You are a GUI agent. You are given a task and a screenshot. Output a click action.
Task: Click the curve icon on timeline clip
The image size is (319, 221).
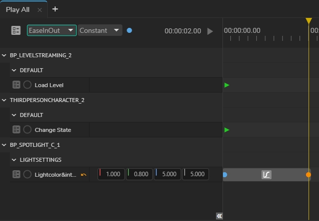click(267, 175)
